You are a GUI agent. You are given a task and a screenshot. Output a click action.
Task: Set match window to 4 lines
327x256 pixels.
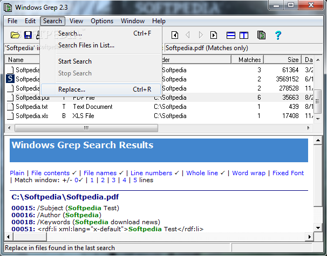(124, 180)
